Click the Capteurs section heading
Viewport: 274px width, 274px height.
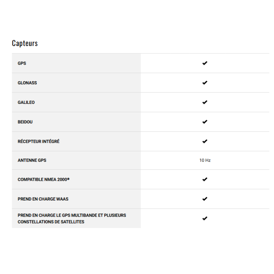(x=25, y=43)
